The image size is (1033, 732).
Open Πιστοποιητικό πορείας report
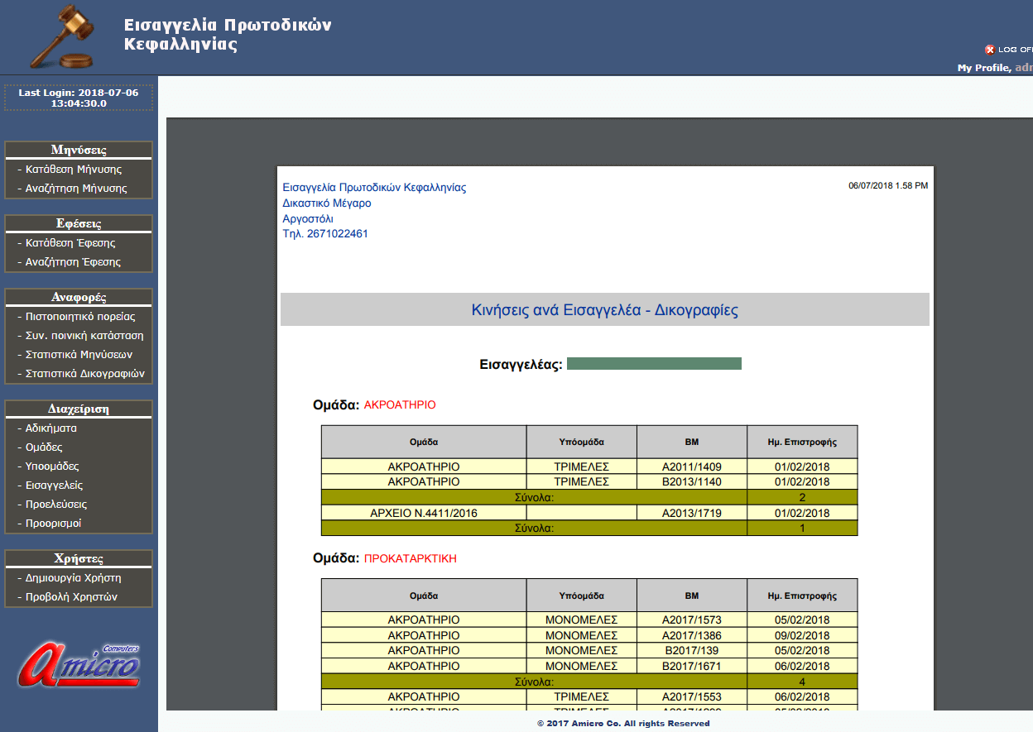click(x=80, y=317)
